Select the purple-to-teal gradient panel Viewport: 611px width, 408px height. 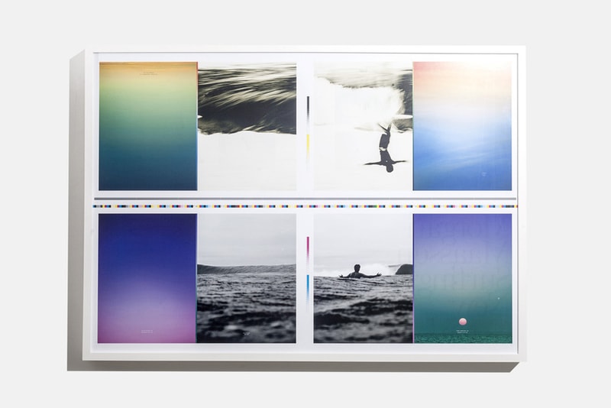(x=463, y=278)
